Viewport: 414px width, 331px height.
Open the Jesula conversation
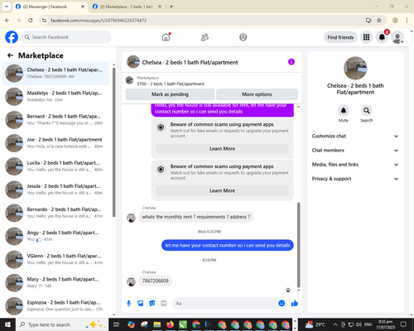[x=56, y=189]
